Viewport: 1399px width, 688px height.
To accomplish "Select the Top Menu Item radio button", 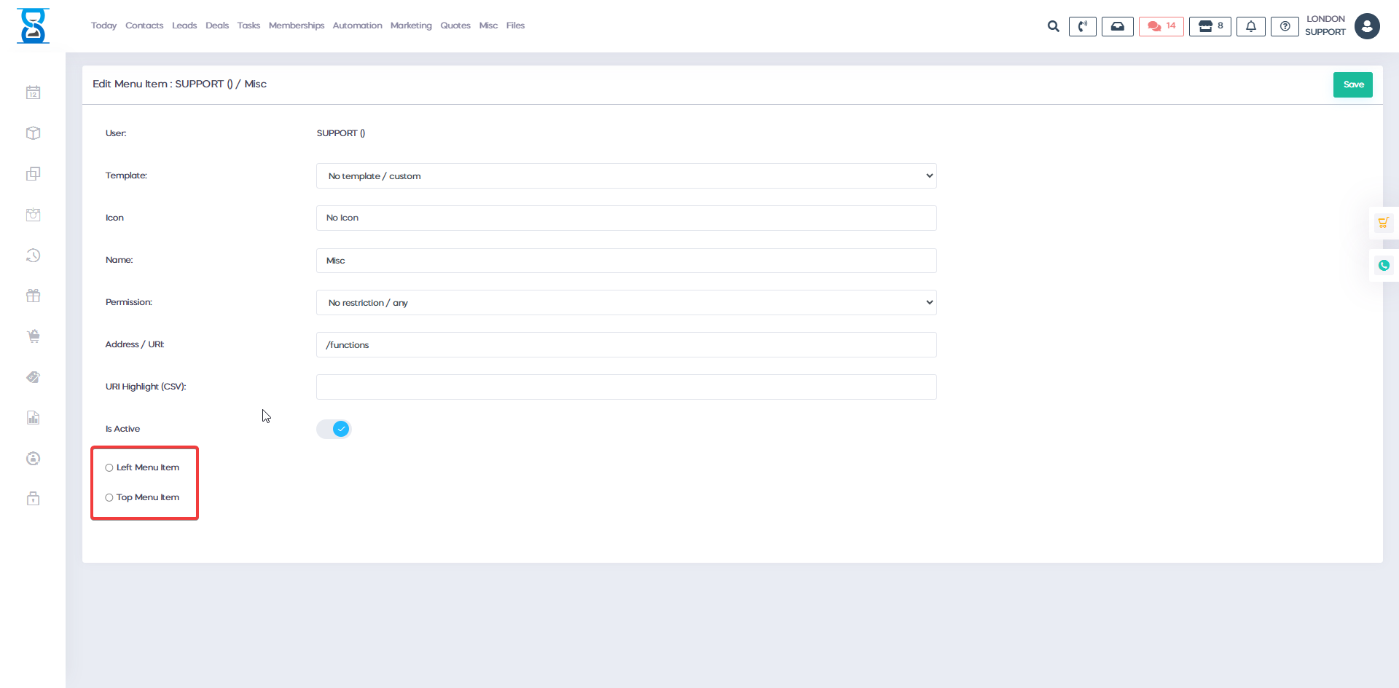I will tap(109, 498).
